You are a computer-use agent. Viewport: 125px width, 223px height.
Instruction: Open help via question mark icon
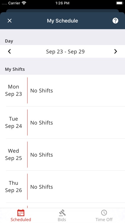[115, 21]
